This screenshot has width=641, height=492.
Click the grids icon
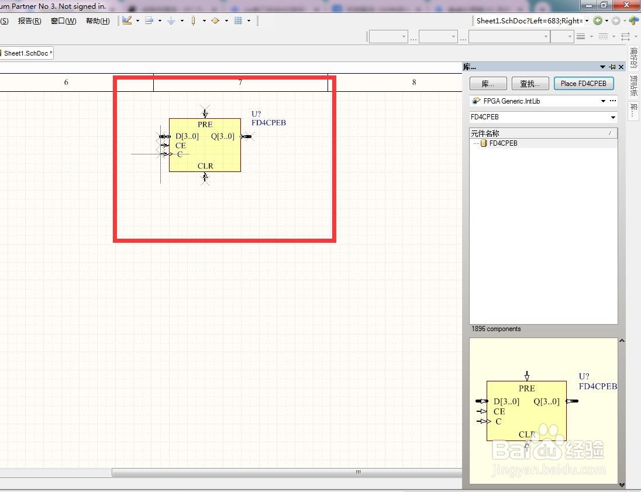tap(238, 20)
